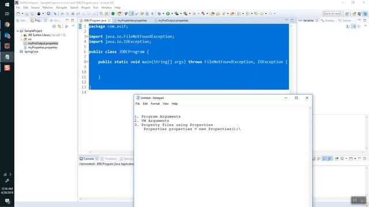Open the Project menu in Eclipse
This screenshot has height=207, width=369.
pyautogui.click(x=86, y=7)
